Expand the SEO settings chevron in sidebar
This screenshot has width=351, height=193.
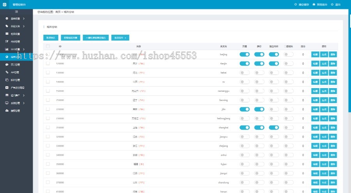(24, 49)
